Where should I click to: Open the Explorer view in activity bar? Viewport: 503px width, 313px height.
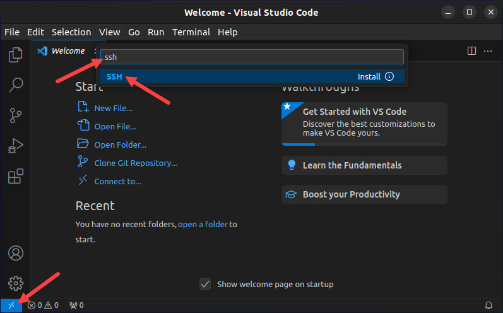click(15, 55)
